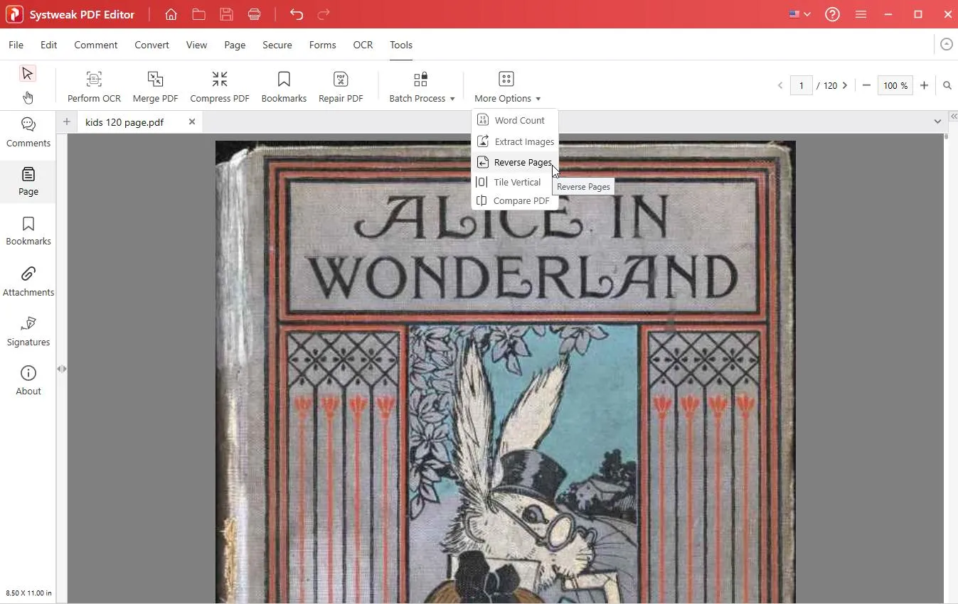Expand the Batch Process dropdown
Image resolution: width=958 pixels, height=604 pixels.
[x=422, y=87]
